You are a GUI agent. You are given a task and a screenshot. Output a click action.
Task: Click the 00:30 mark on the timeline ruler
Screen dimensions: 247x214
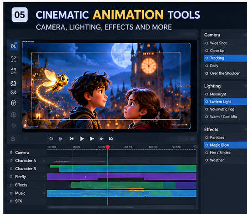pyautogui.click(x=153, y=147)
